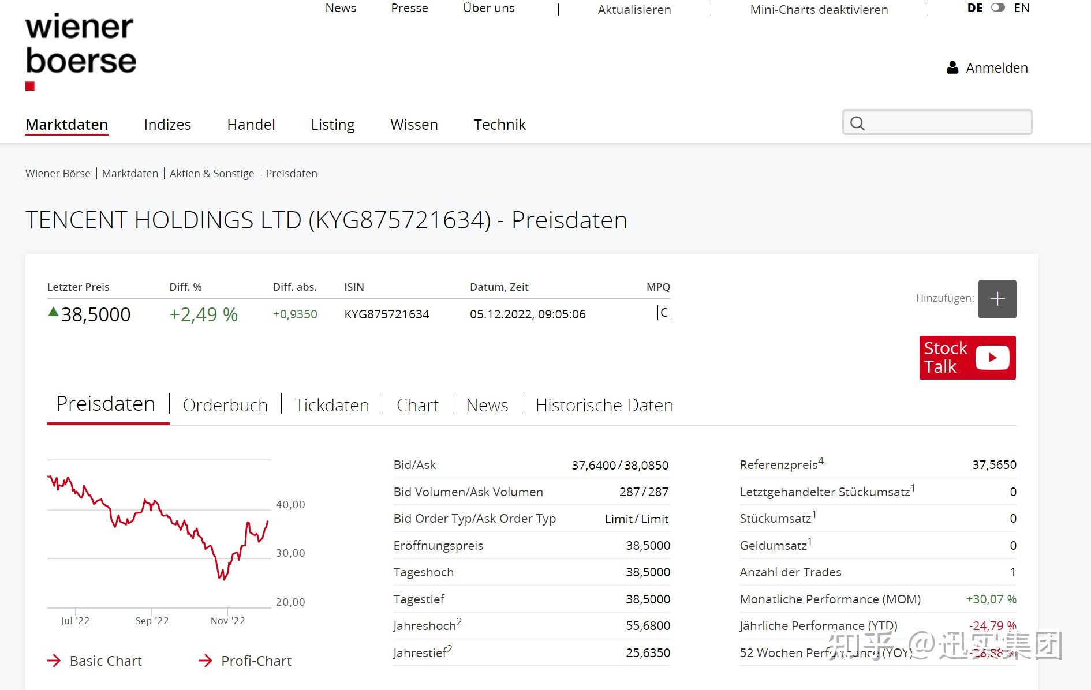The height and width of the screenshot is (690, 1091).
Task: Click the Referenzpreis value 37,5650
Action: (994, 465)
